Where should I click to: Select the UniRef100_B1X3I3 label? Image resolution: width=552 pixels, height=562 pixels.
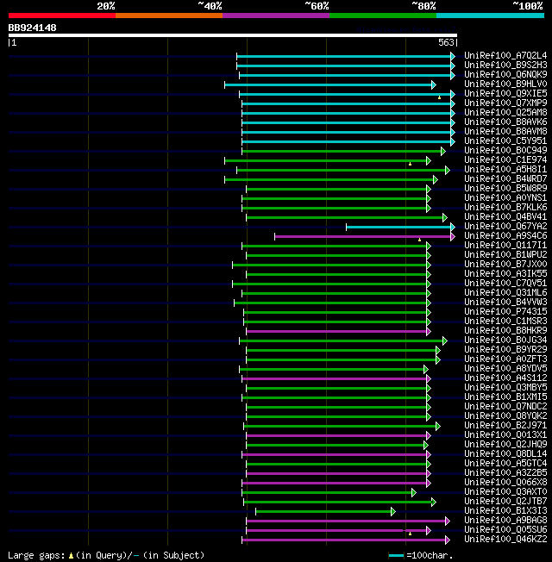[x=505, y=511]
